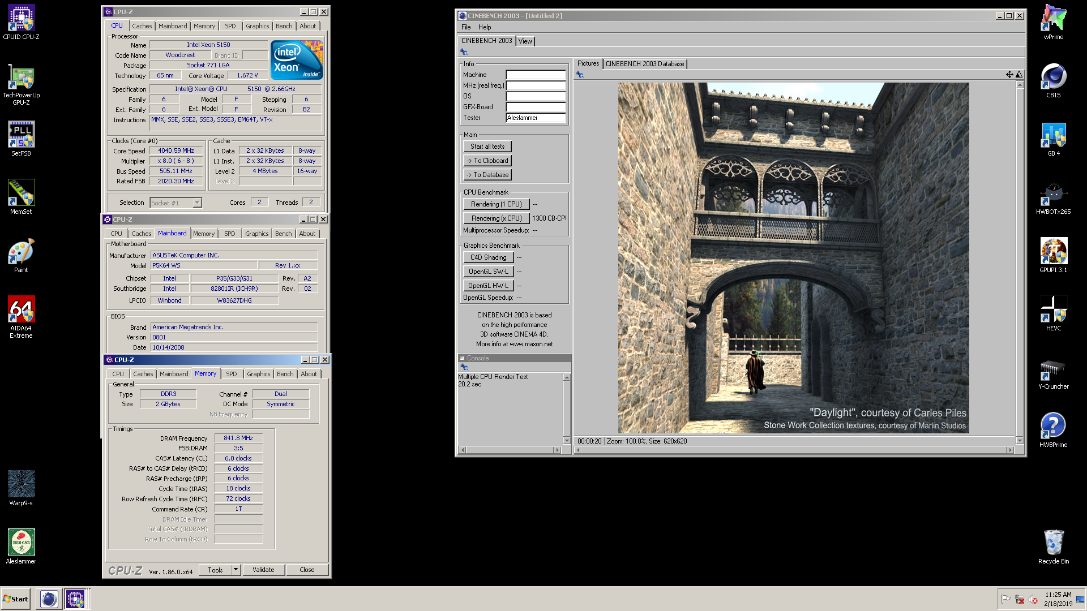Click the Validate button in CPU-Z

[x=263, y=570]
